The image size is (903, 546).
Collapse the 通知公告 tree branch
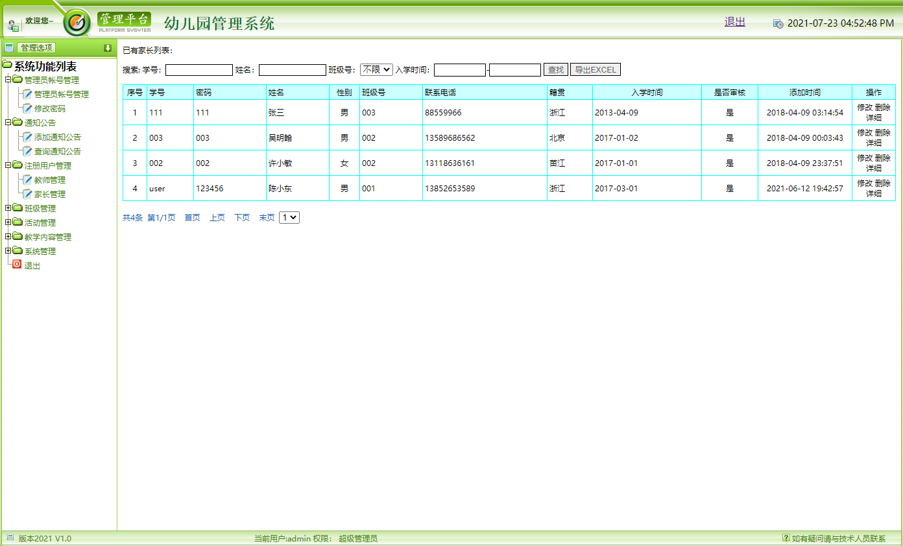pyautogui.click(x=8, y=123)
